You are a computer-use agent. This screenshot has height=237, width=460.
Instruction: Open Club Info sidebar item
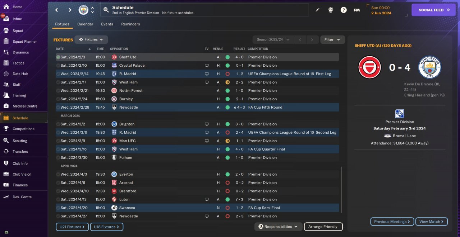20,163
